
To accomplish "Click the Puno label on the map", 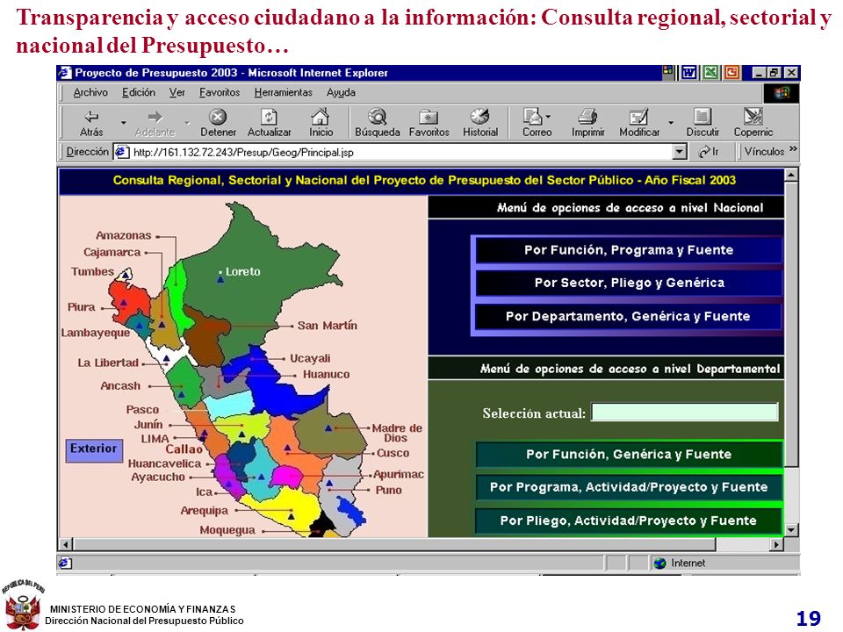I will pyautogui.click(x=389, y=490).
